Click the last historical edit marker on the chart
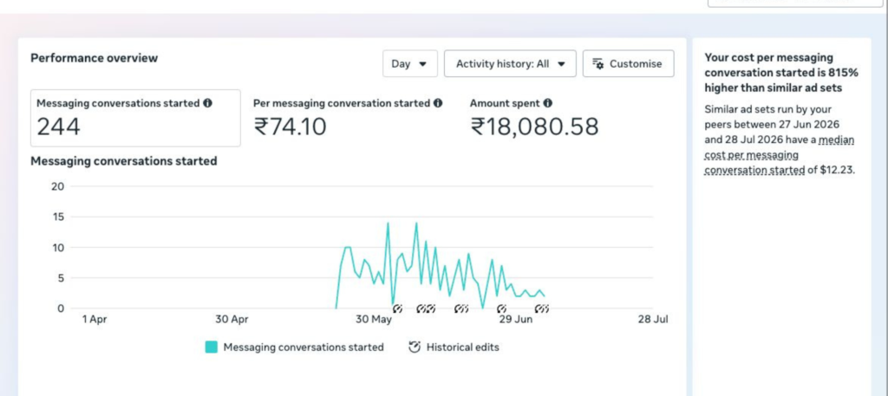This screenshot has width=888, height=396. [542, 308]
